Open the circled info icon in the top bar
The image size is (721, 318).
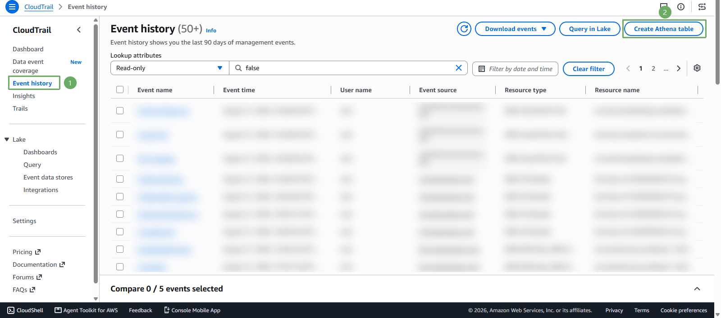pos(681,7)
